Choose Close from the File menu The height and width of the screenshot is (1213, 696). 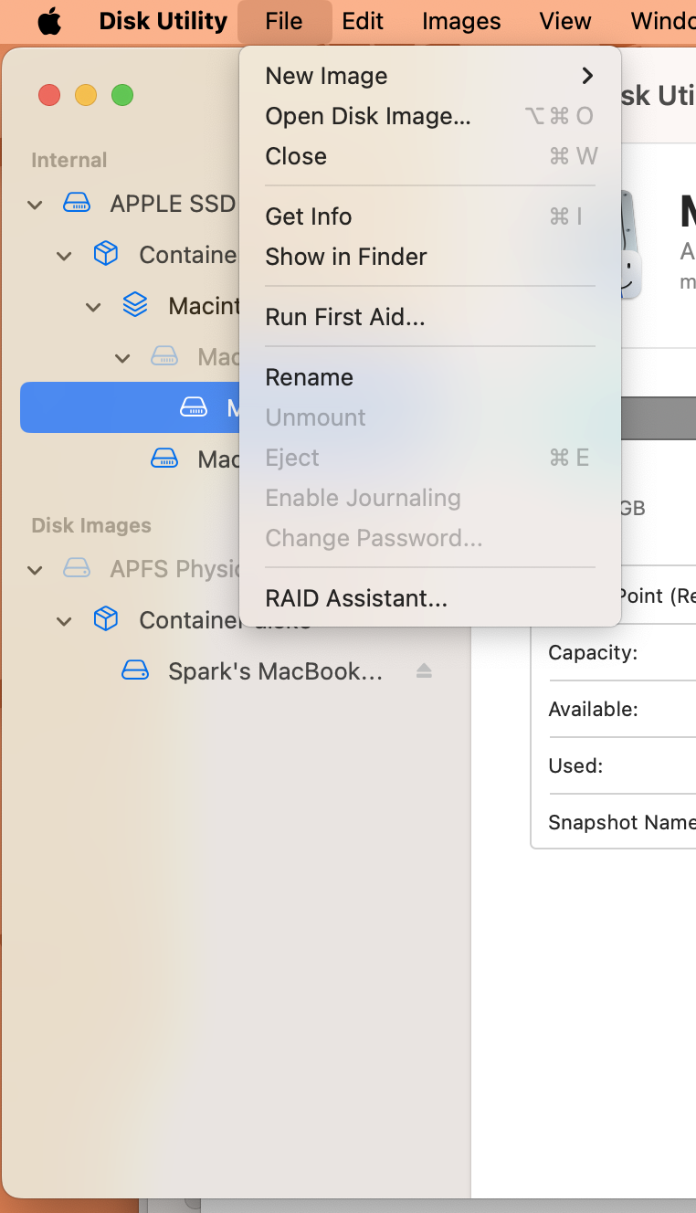click(x=430, y=156)
